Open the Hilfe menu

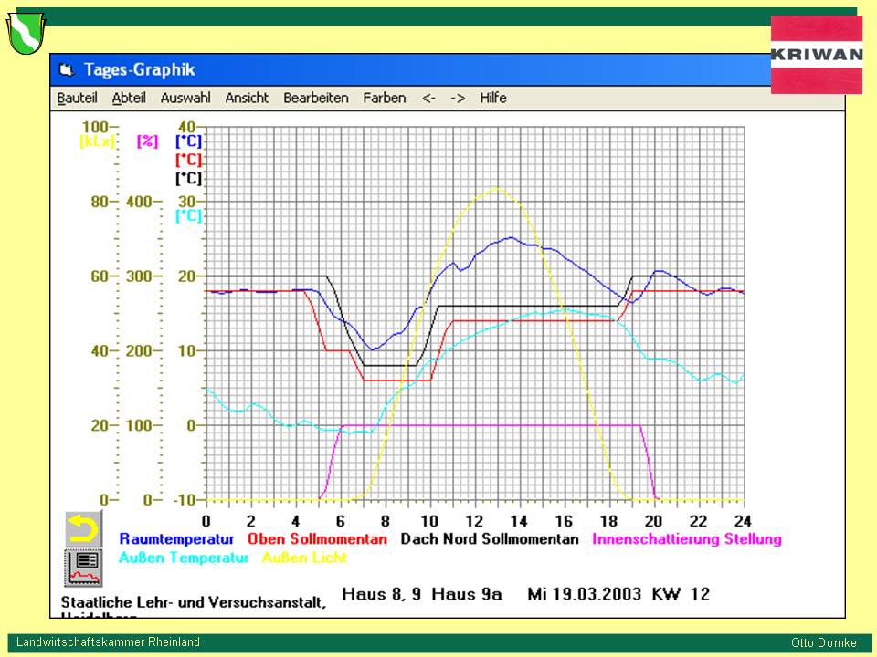[x=492, y=98]
